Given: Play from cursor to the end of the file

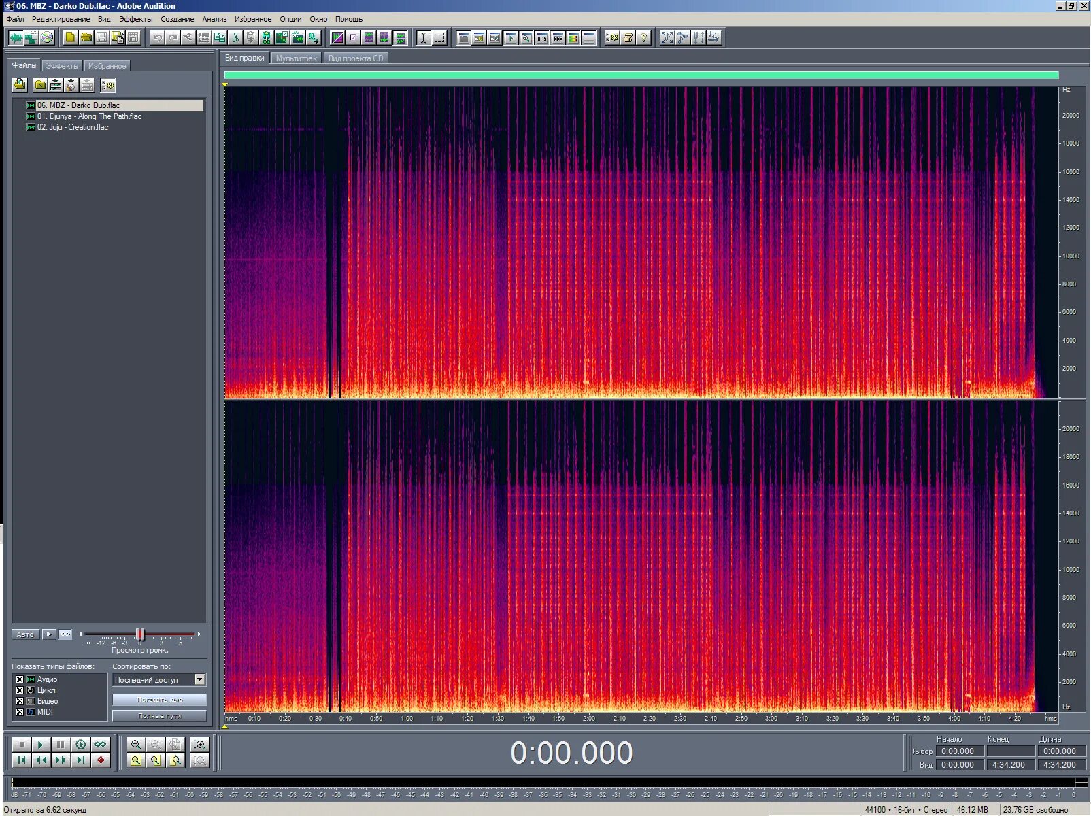Looking at the screenshot, I should pyautogui.click(x=80, y=745).
